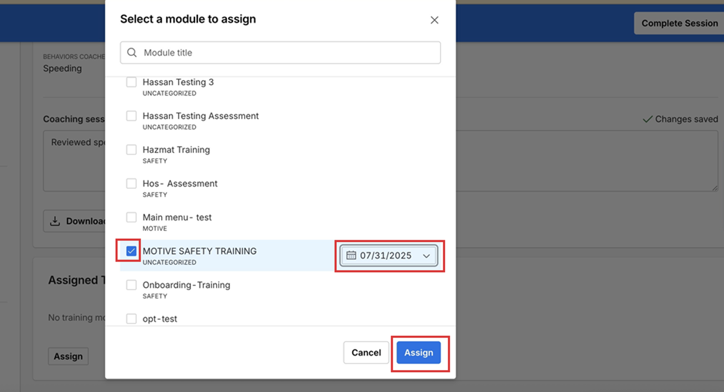The width and height of the screenshot is (724, 392).
Task: Click the blue Assign button in dialog
Action: click(418, 352)
